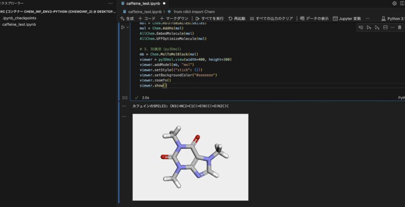Screen dimensions: 405x207
Task: Run the current notebook cell
Action: [123, 27]
